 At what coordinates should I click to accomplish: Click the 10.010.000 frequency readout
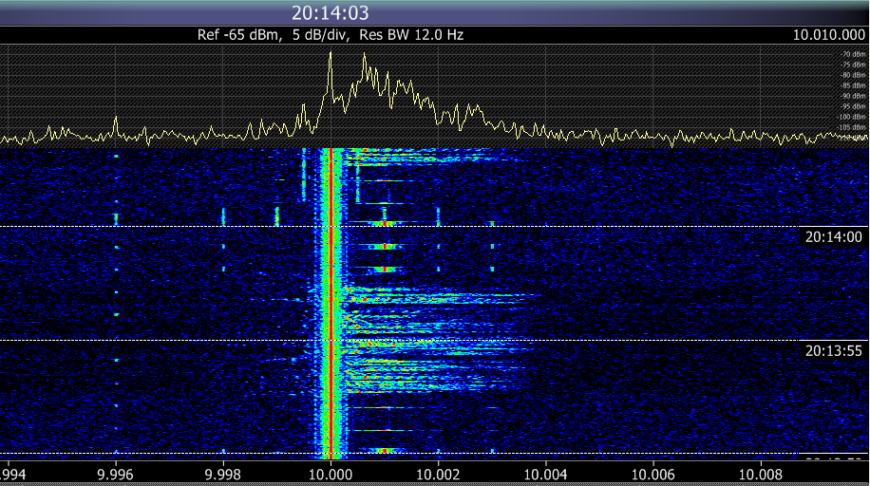[x=827, y=34]
